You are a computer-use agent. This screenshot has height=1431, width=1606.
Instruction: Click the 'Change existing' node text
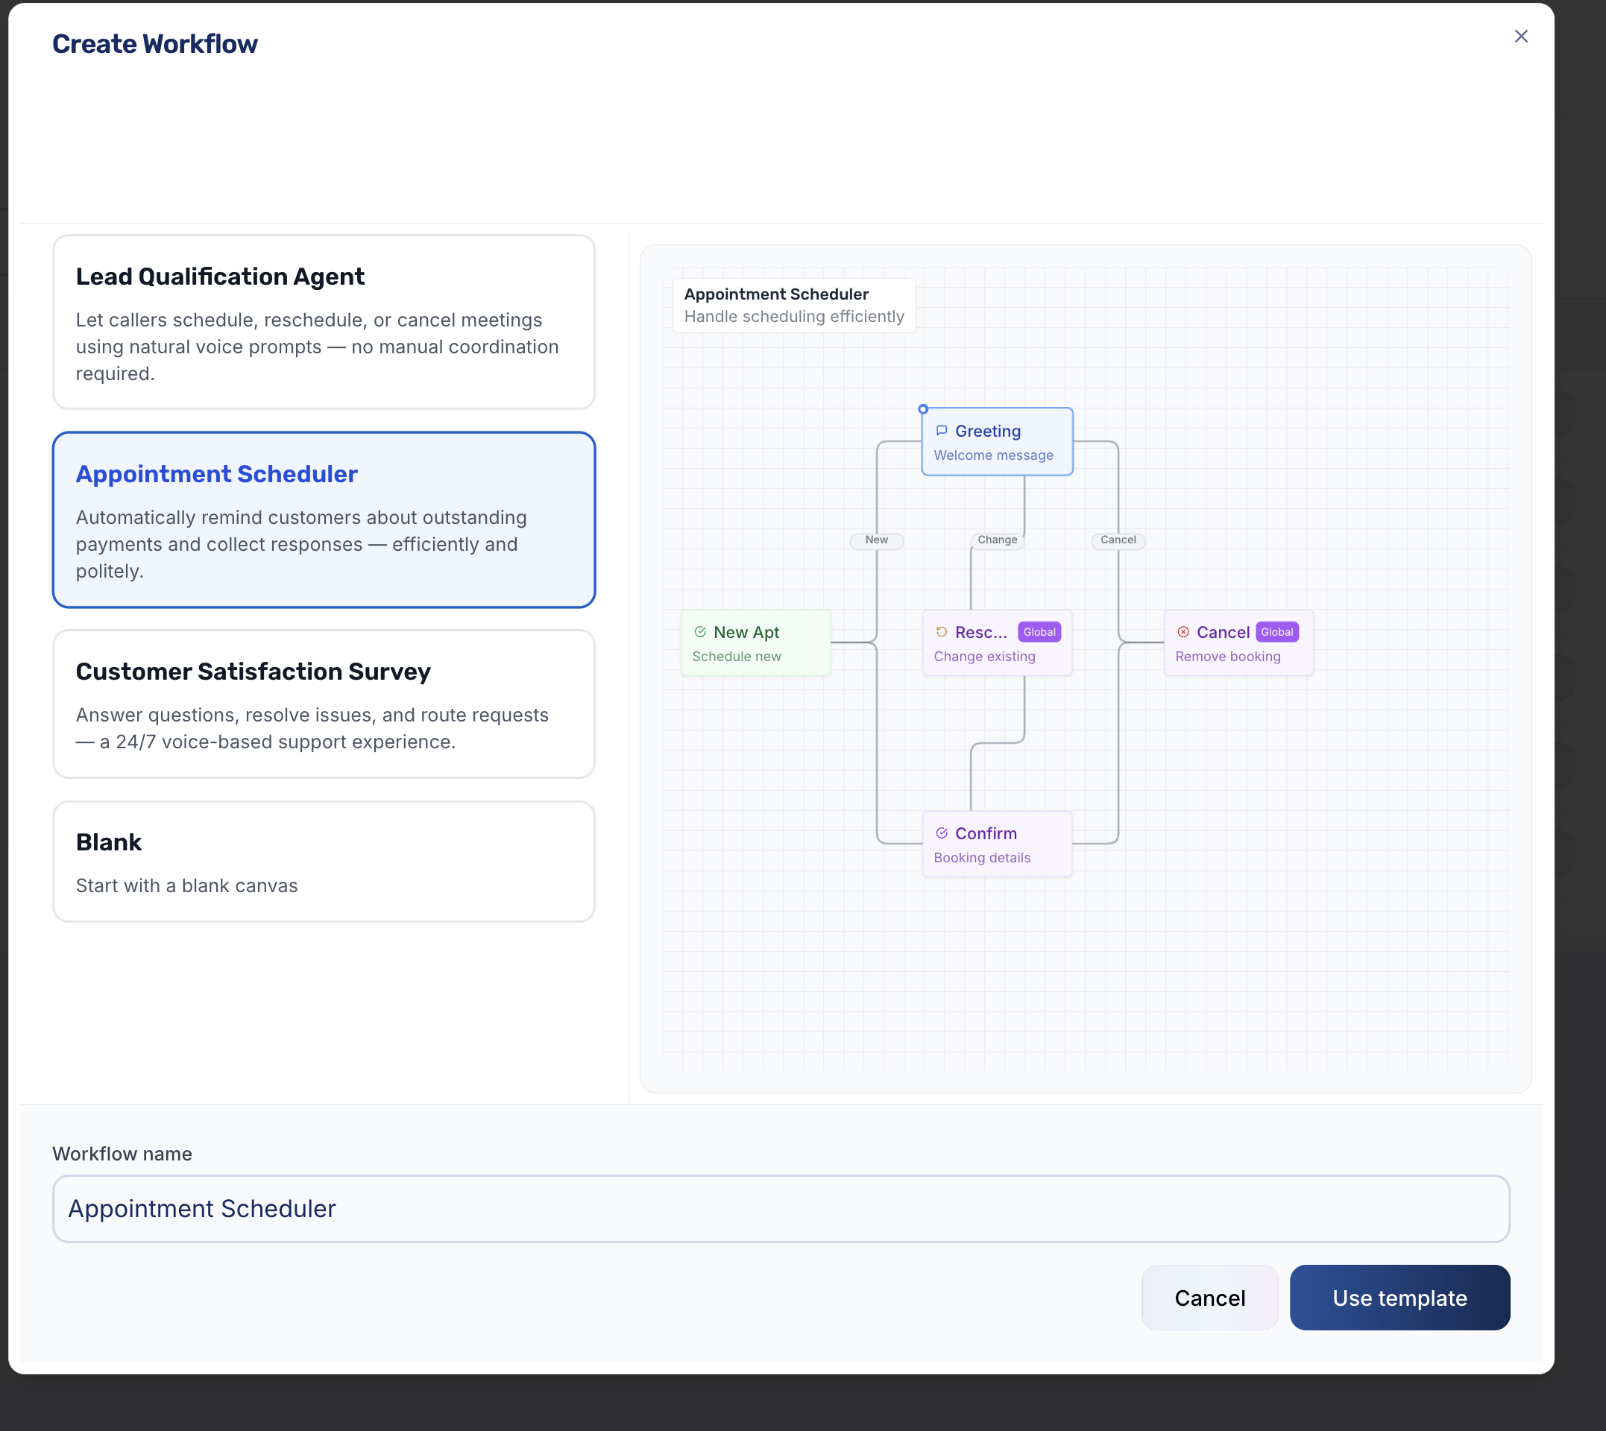[x=984, y=657]
